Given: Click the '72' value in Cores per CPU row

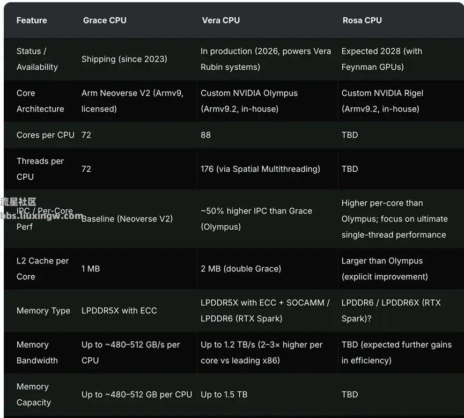Looking at the screenshot, I should pyautogui.click(x=86, y=135).
